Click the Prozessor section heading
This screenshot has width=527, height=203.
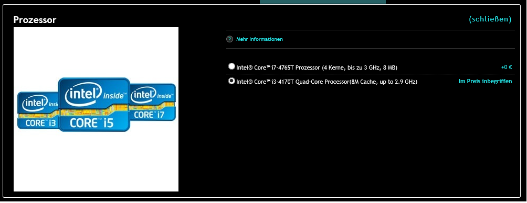coord(35,20)
